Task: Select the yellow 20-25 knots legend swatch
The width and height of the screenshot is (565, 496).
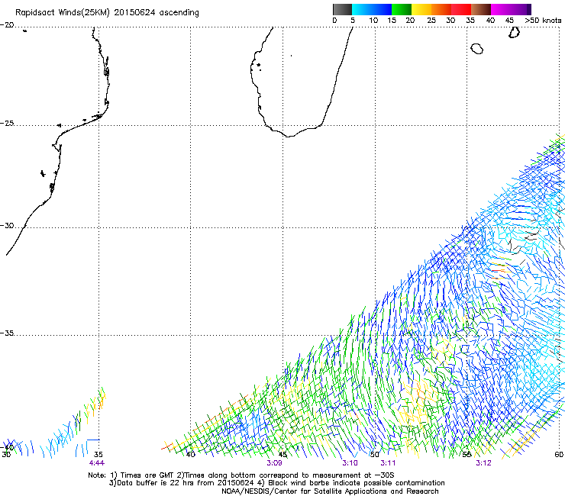Action: coord(421,9)
